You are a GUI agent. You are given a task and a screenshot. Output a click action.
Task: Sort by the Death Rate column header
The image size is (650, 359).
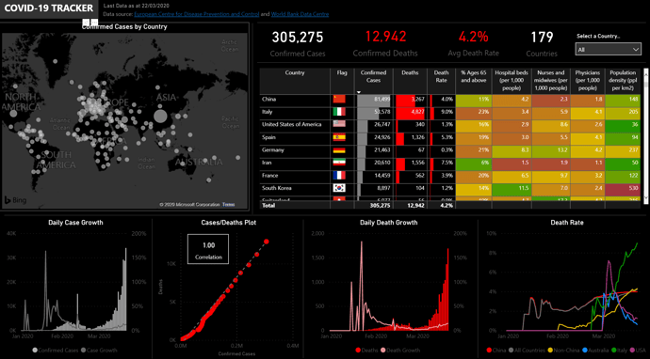[441, 76]
